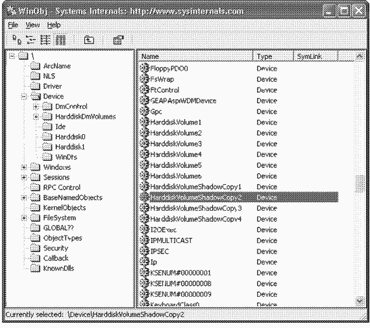Open the File menu

click(13, 25)
